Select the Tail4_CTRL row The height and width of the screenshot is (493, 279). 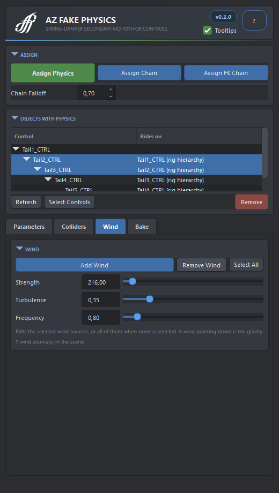pos(136,180)
